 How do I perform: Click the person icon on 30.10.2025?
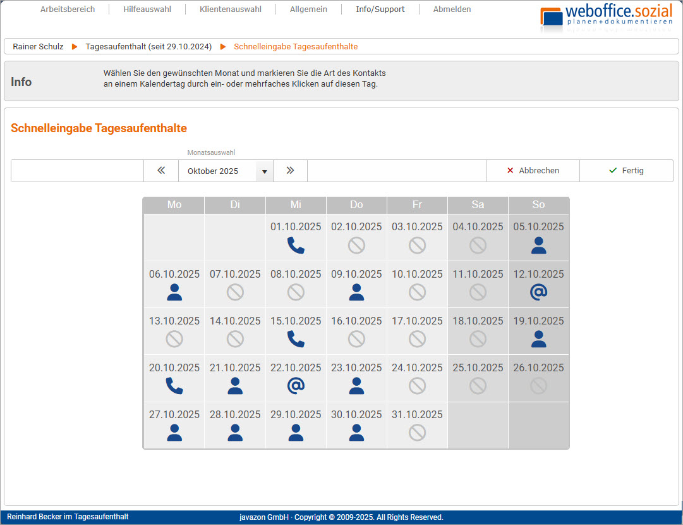tap(356, 433)
